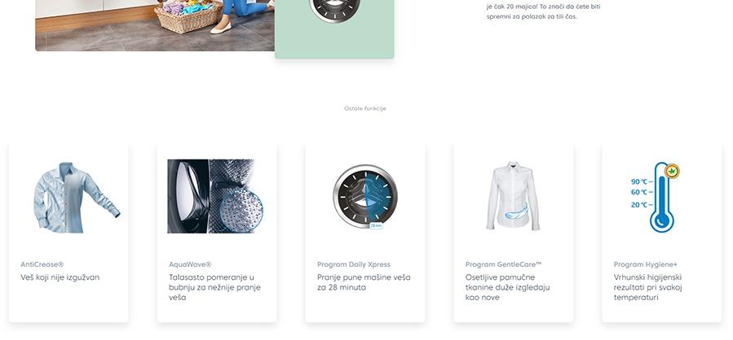Click the green leaf badge on thermometer

click(x=672, y=172)
